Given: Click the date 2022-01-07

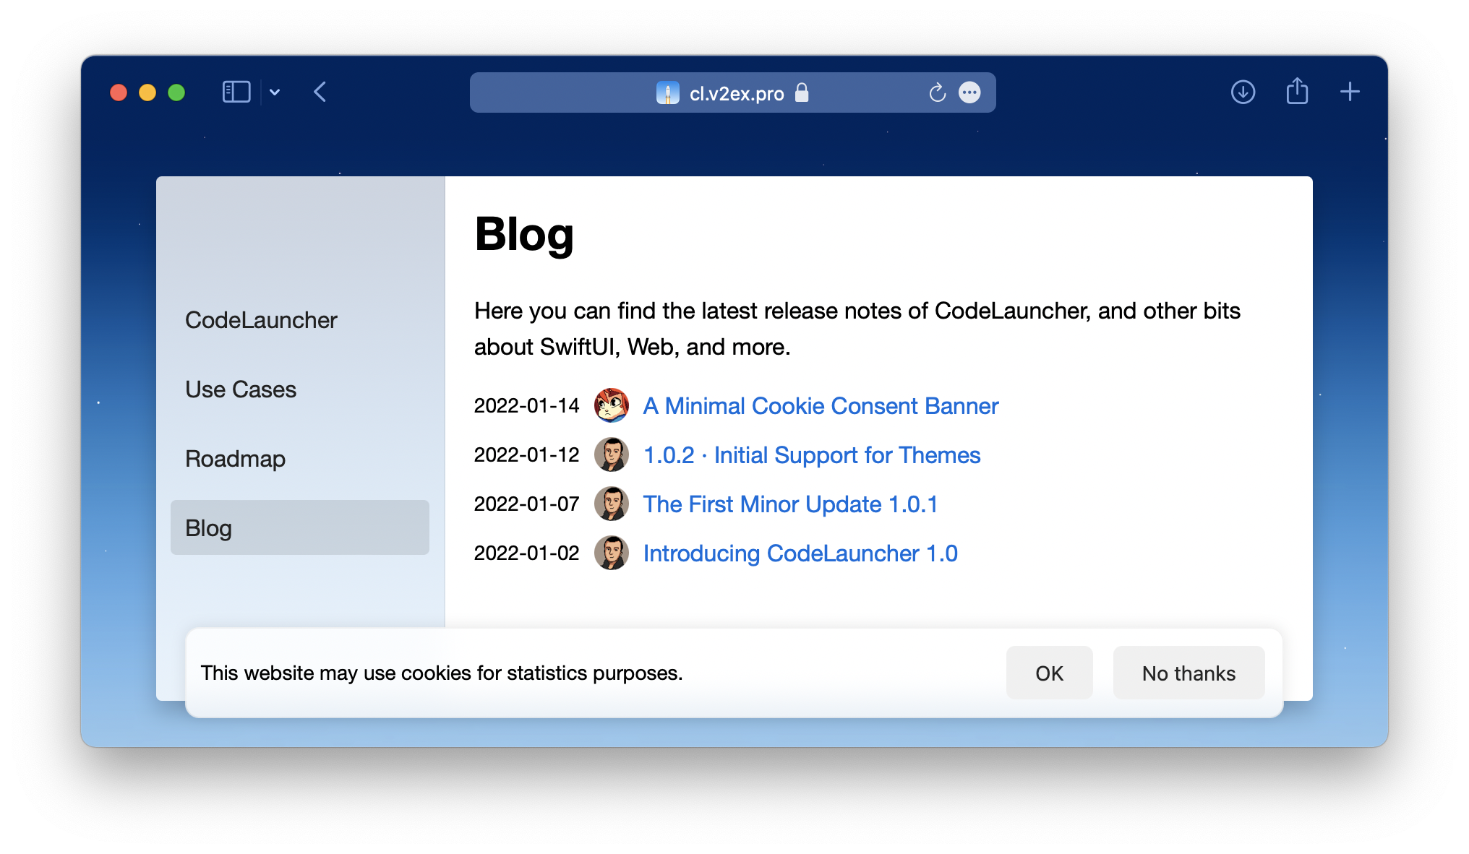Looking at the screenshot, I should point(526,504).
